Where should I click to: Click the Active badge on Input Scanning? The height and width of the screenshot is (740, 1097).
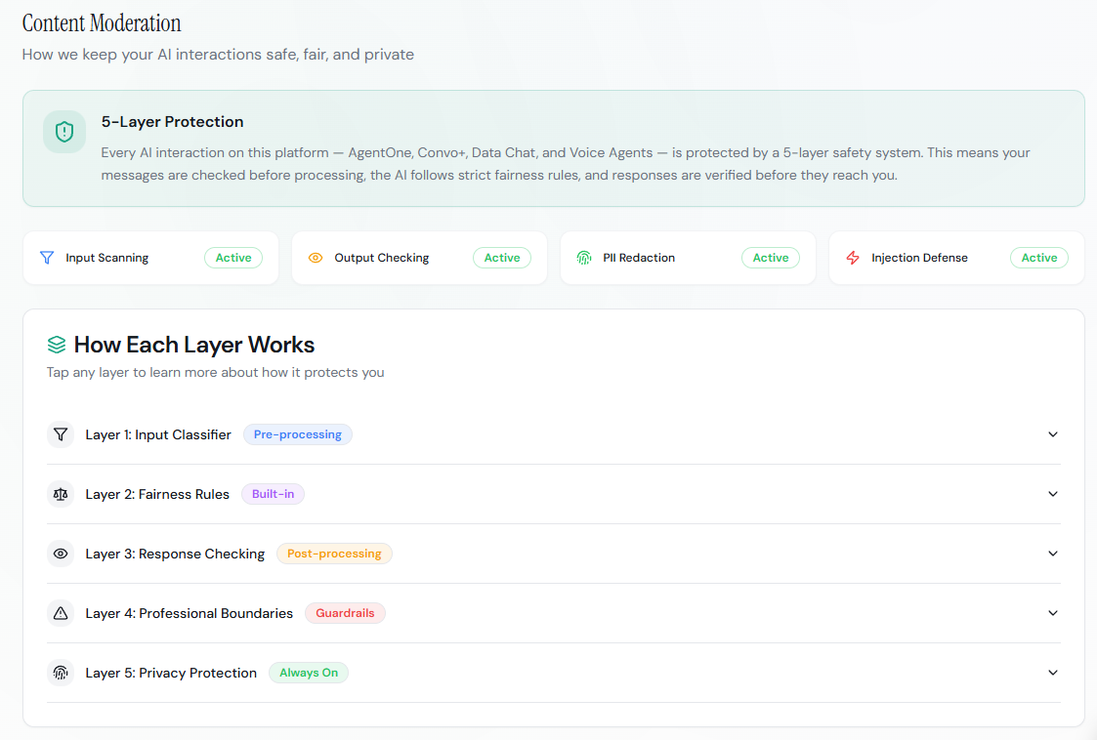(233, 258)
